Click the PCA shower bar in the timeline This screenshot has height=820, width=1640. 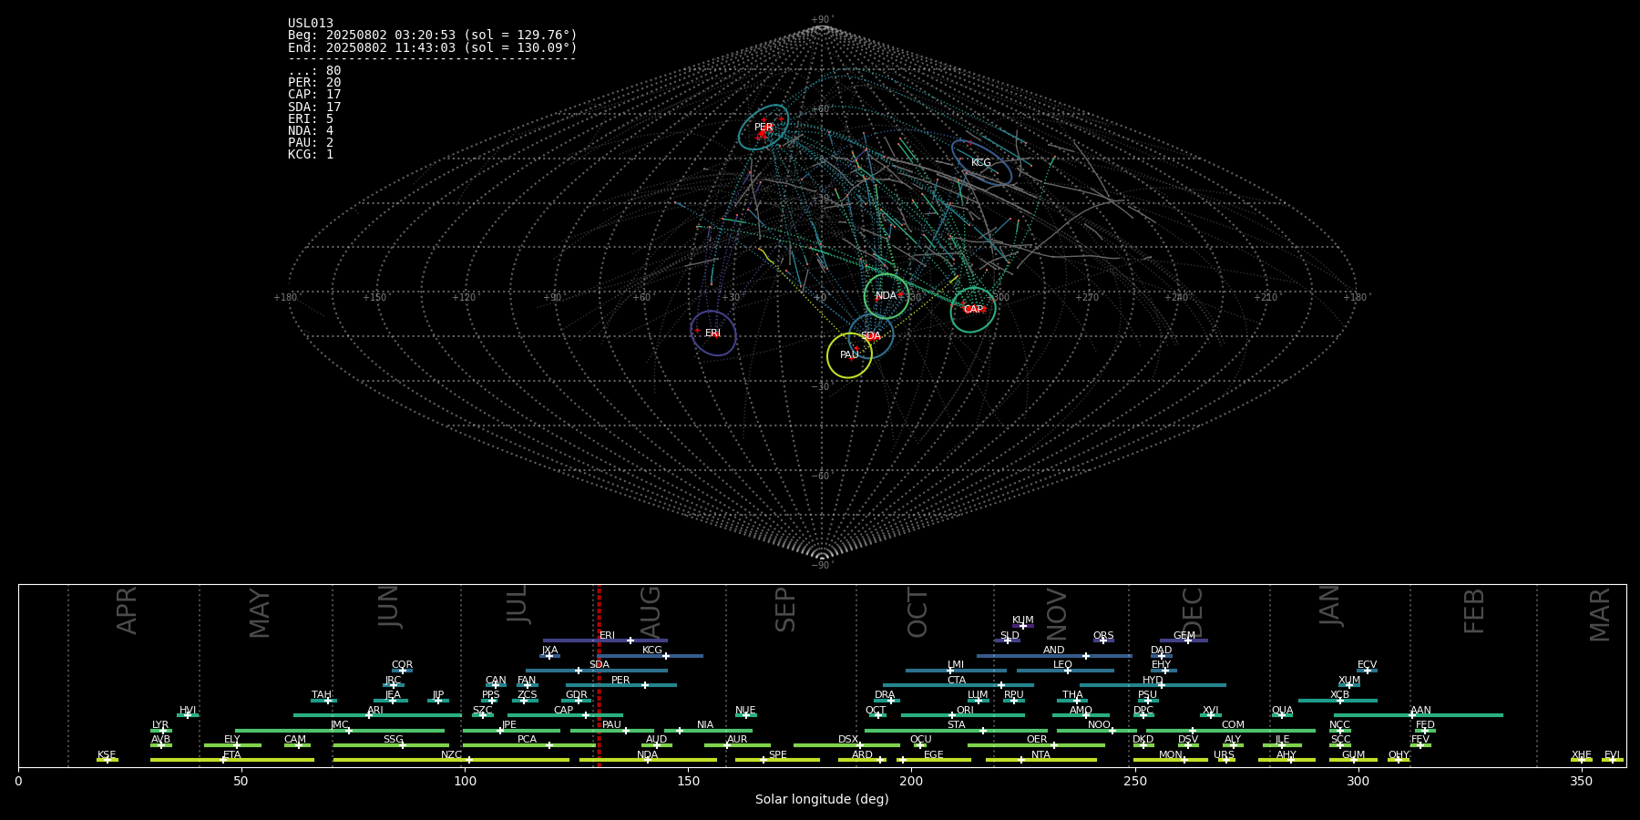[528, 745]
